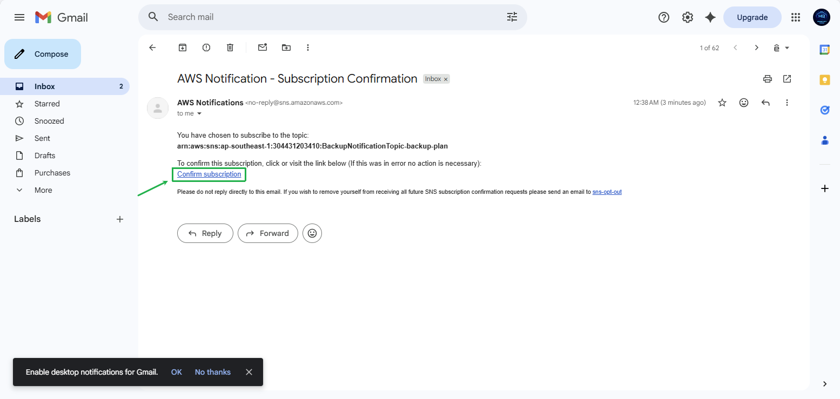This screenshot has height=399, width=840.
Task: Print all with the printer icon
Action: coord(768,79)
